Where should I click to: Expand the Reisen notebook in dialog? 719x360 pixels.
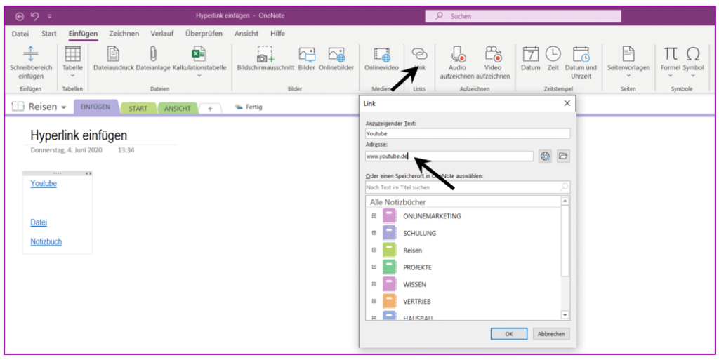[x=374, y=250]
